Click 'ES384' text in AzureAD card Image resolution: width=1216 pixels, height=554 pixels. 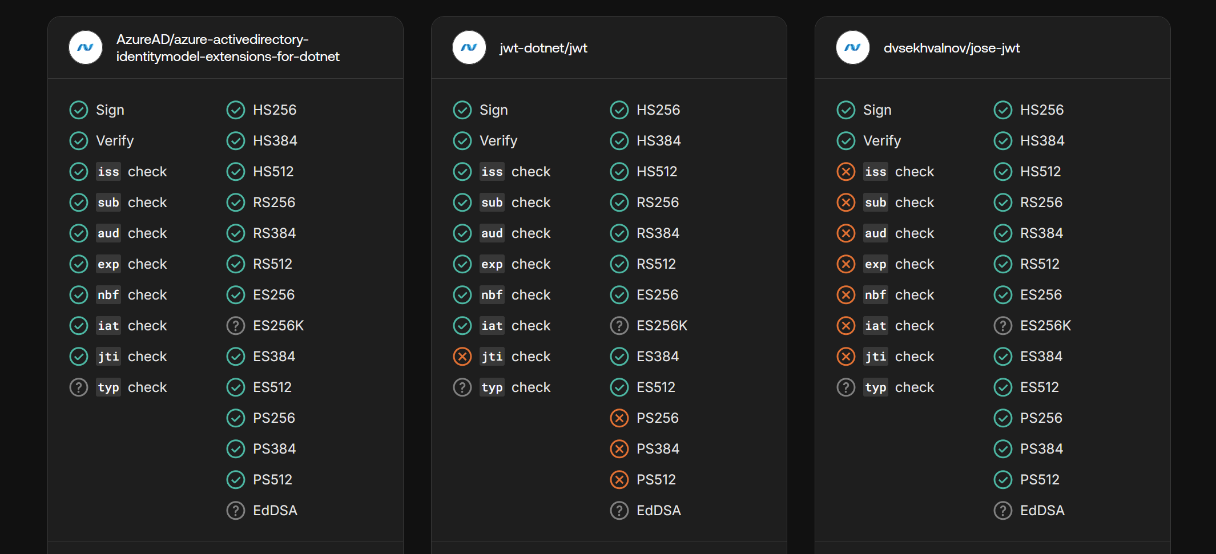(x=274, y=356)
